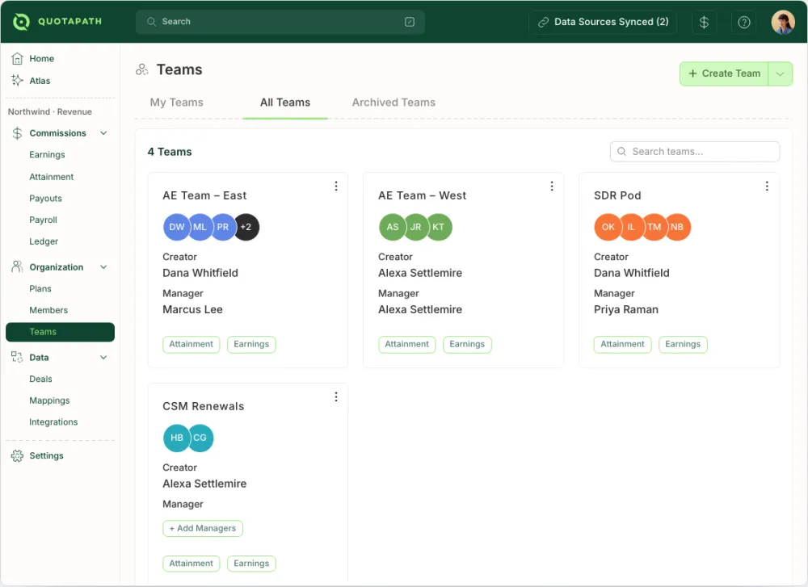Open Attainment in the sidebar
This screenshot has height=587, width=808.
[x=52, y=177]
